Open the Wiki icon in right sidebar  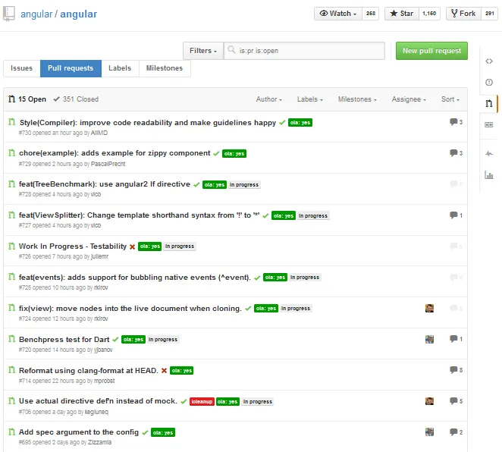pos(489,125)
